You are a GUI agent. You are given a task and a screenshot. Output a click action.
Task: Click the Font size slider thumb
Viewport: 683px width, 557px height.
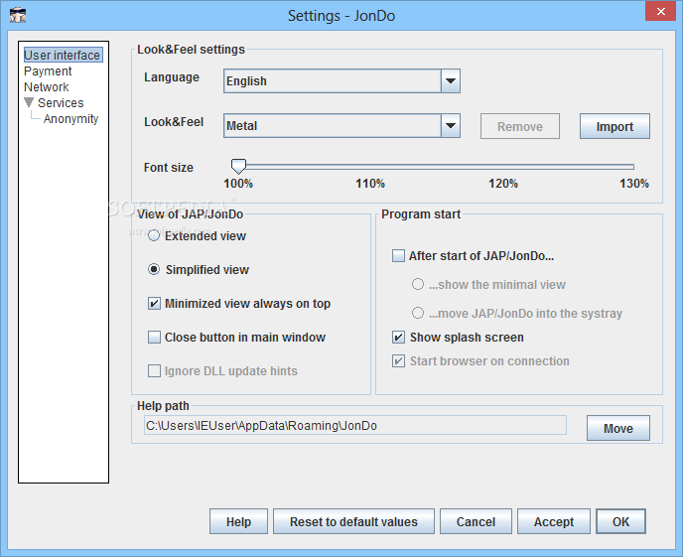coord(238,166)
